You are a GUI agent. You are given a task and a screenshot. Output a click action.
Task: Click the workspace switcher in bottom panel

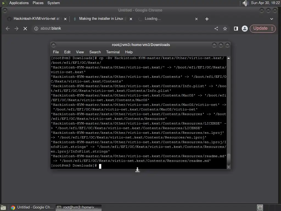coord(260,208)
